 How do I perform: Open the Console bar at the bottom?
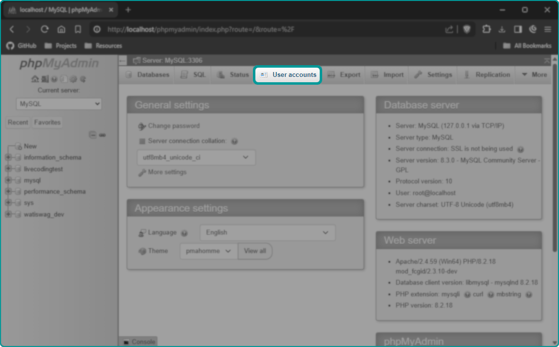pyautogui.click(x=139, y=342)
